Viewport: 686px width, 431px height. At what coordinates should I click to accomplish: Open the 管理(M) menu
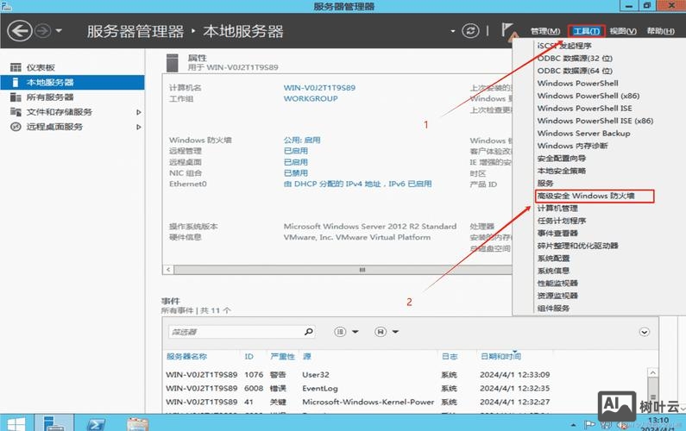tap(544, 32)
